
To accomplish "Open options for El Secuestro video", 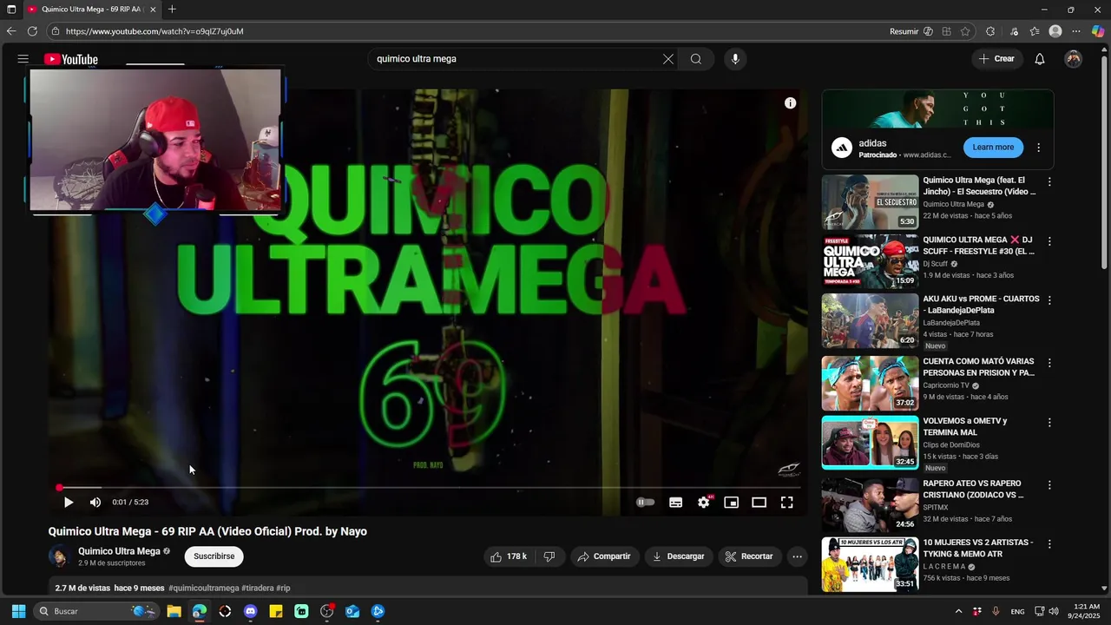I will tap(1049, 182).
